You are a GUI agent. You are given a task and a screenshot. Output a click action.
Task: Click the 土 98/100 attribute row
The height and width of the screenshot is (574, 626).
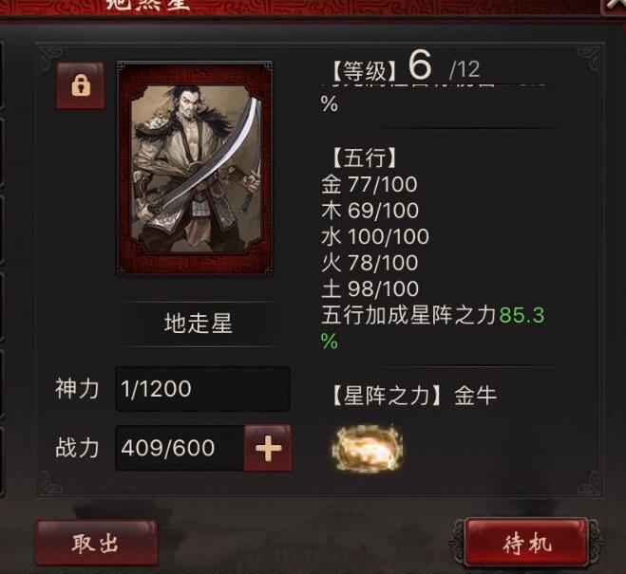tap(370, 288)
